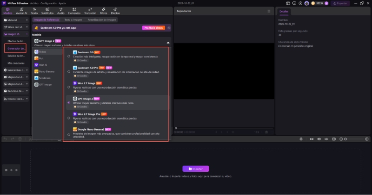Select Google Nano Banana2 radio button
The width and height of the screenshot is (372, 195).
click(x=69, y=135)
